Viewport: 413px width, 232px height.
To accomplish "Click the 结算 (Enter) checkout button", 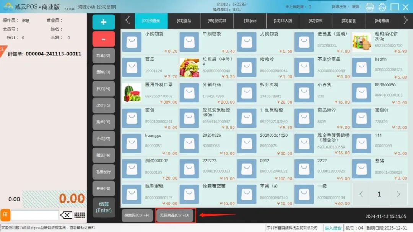I will 104,207.
